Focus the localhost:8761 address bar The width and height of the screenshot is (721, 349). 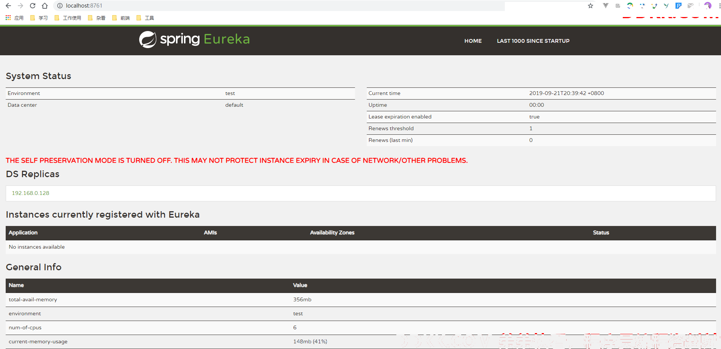(281, 6)
